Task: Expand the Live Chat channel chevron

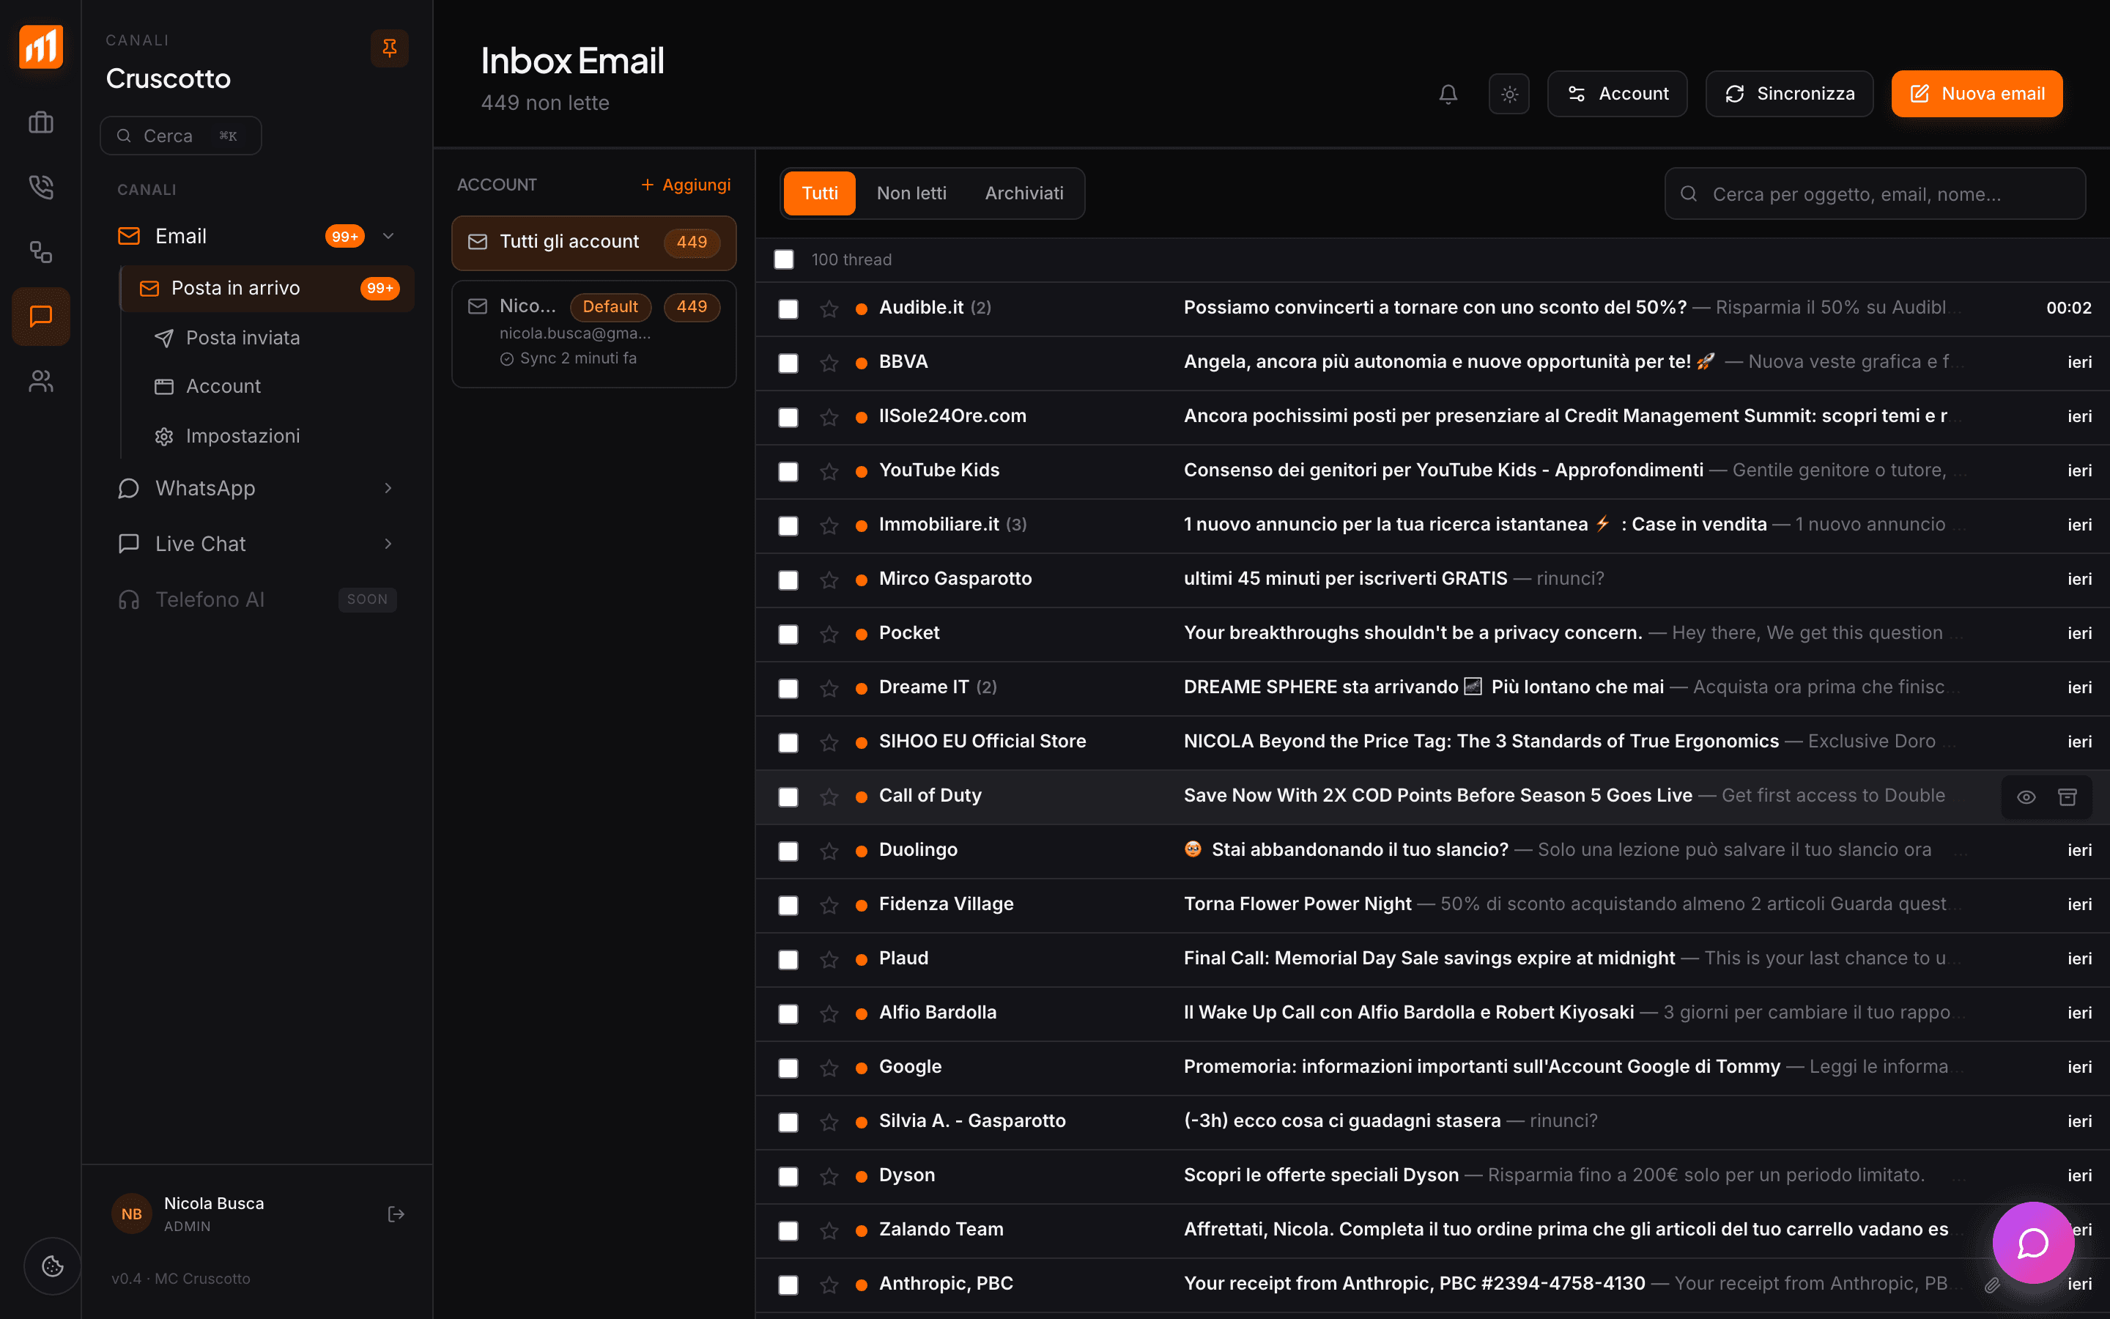Action: click(x=389, y=544)
